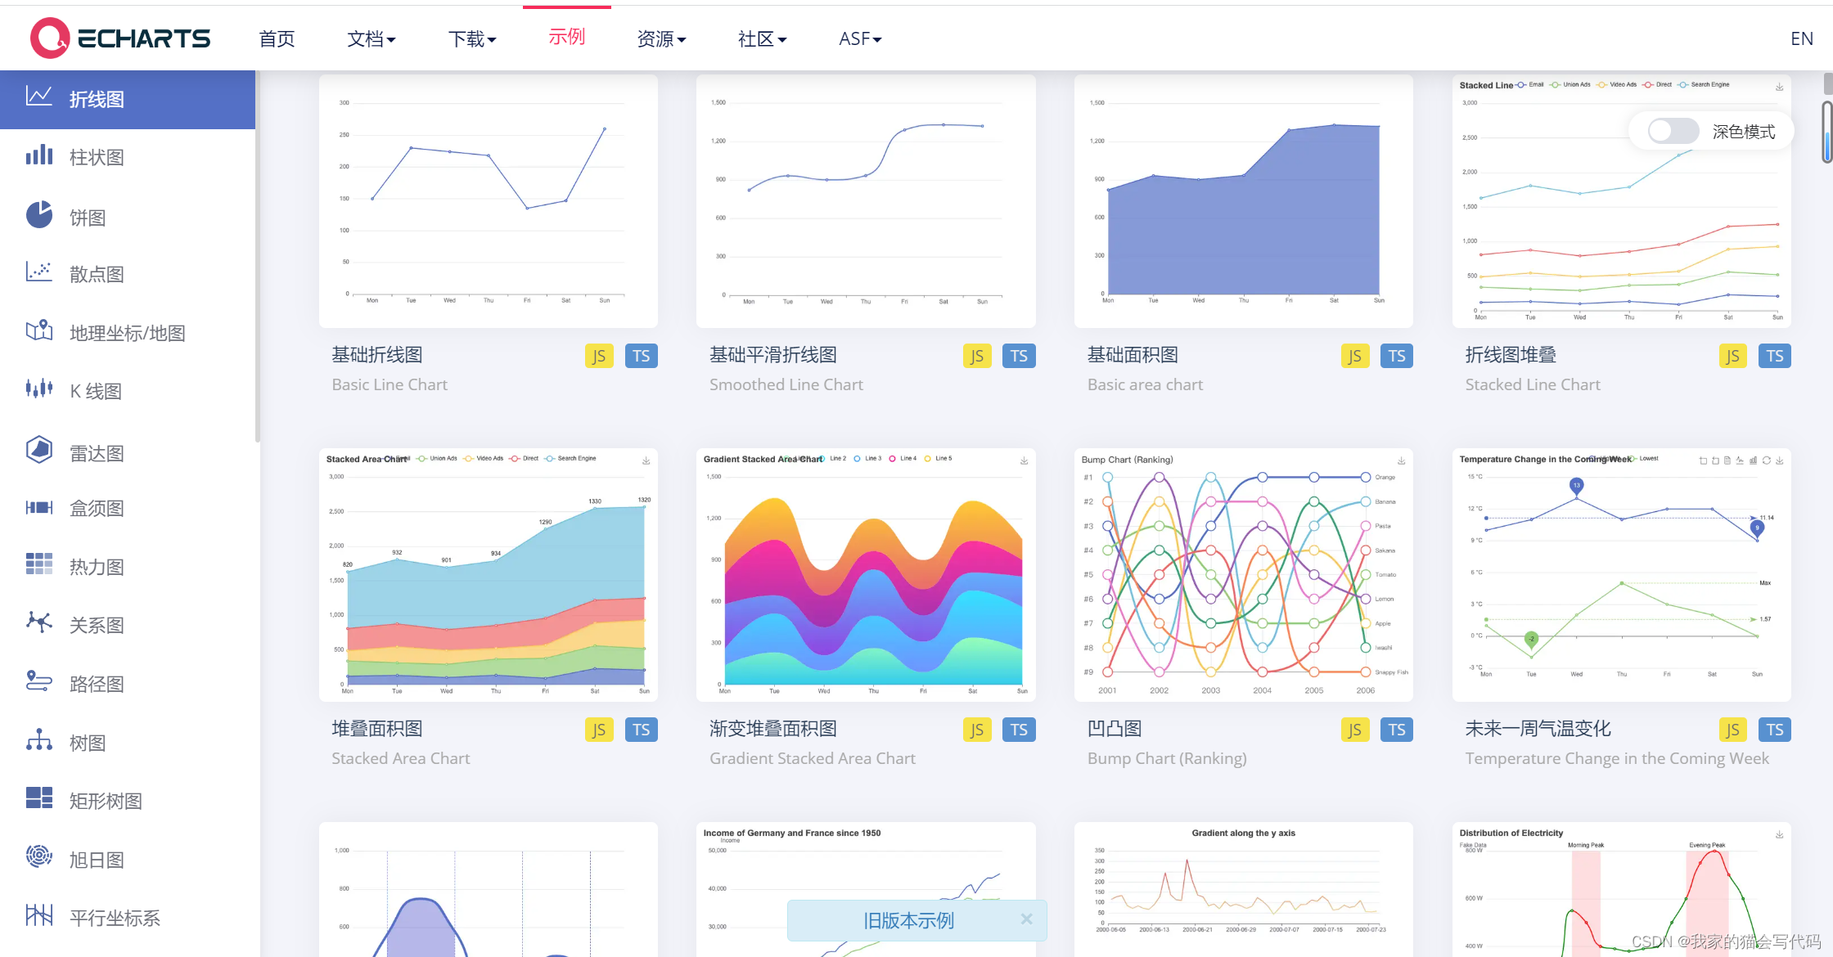
Task: Expand the 文档 dropdown menu
Action: click(371, 39)
